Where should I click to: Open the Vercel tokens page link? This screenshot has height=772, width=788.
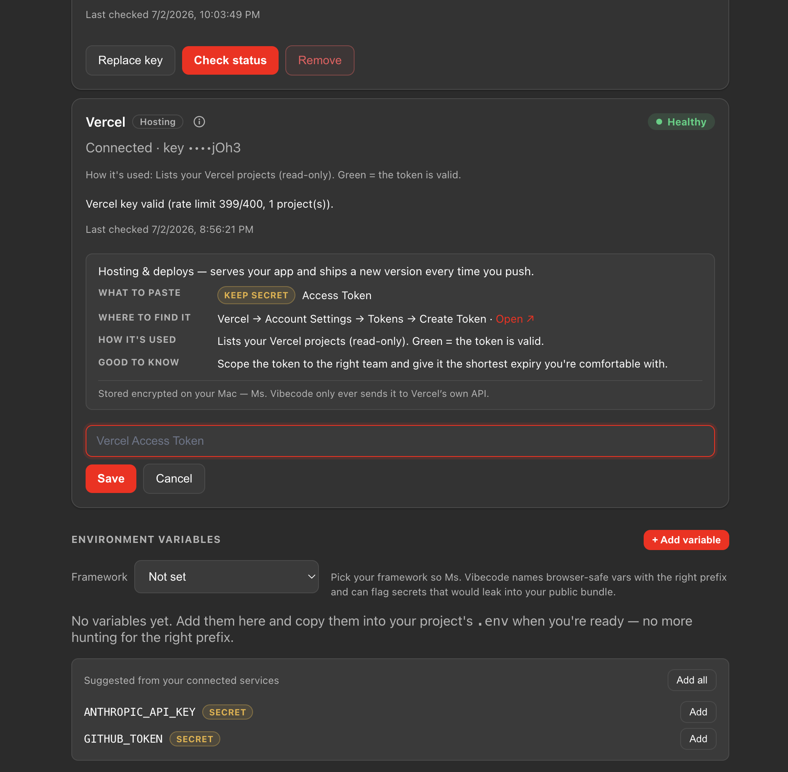(x=515, y=319)
